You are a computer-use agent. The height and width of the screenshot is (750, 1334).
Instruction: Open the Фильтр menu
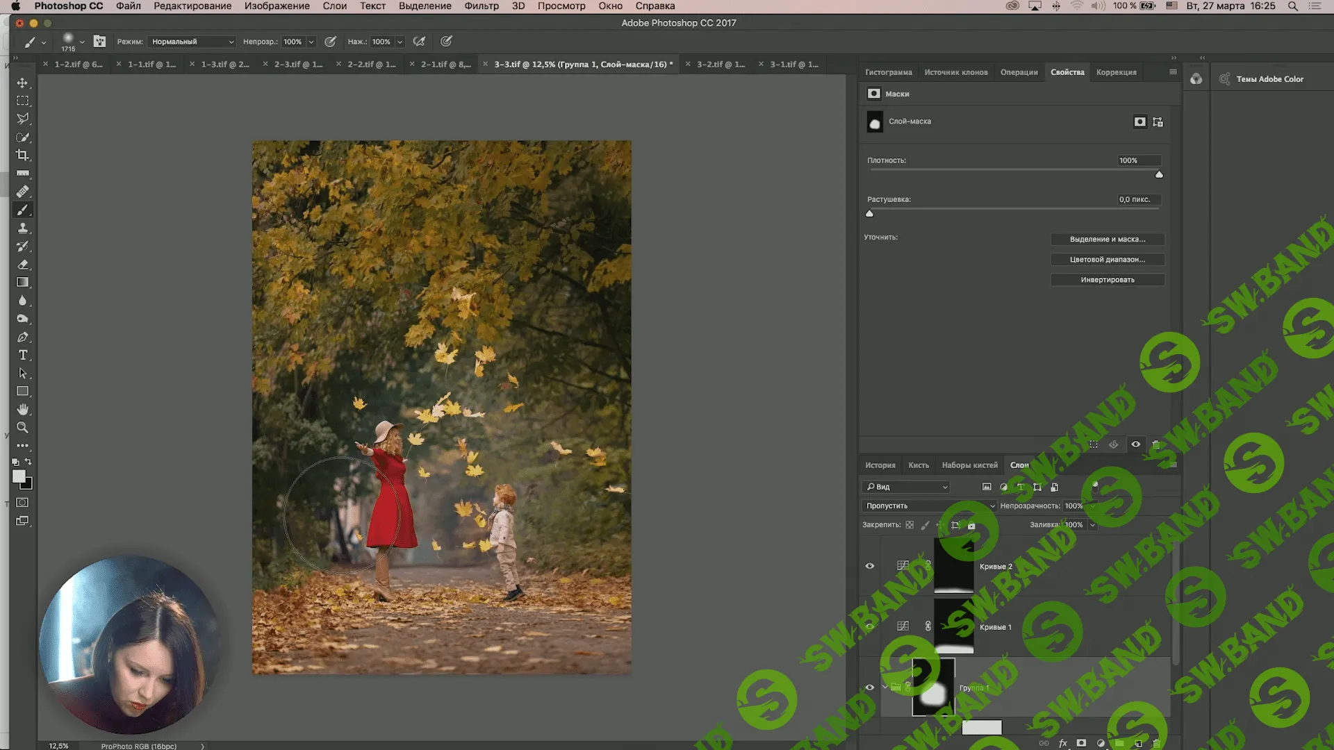[x=481, y=6]
